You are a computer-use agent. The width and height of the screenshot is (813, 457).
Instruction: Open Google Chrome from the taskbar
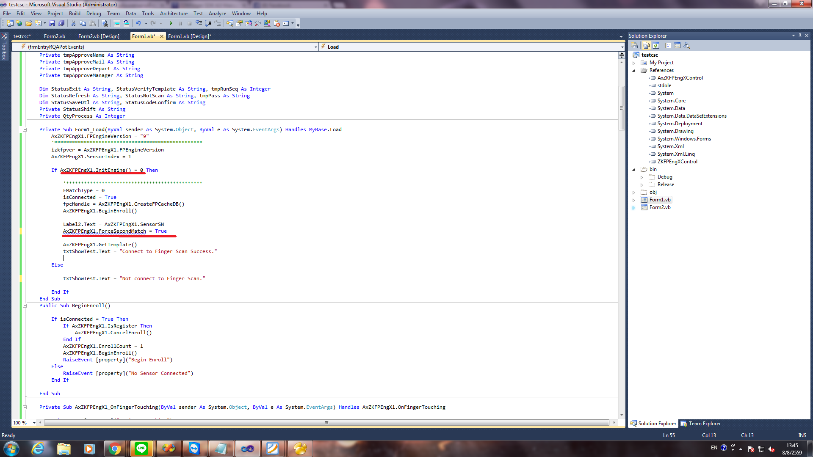[x=115, y=449]
